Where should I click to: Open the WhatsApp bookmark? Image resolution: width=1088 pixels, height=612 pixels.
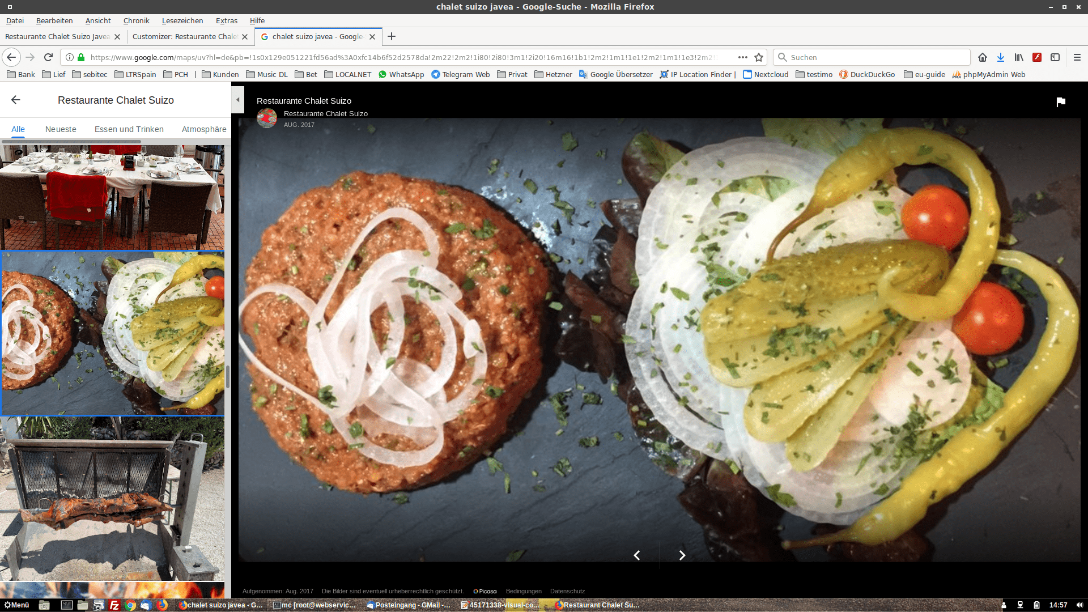coord(401,74)
